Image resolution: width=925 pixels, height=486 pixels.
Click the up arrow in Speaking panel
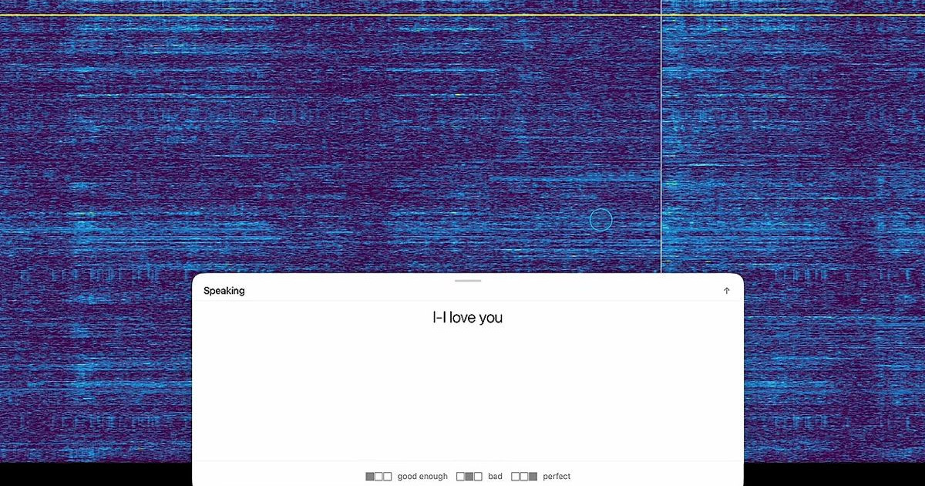tap(726, 291)
